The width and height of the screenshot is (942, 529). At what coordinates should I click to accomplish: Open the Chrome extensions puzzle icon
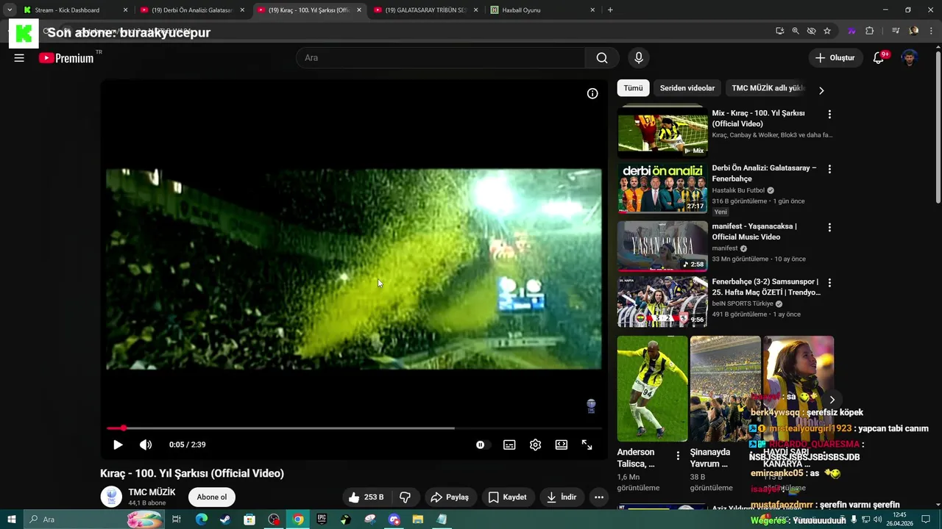click(870, 31)
